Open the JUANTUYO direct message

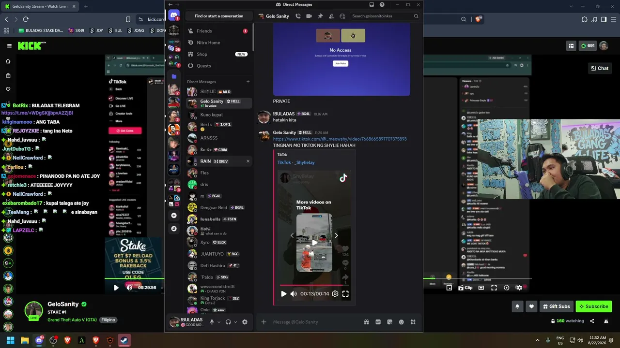(x=218, y=254)
